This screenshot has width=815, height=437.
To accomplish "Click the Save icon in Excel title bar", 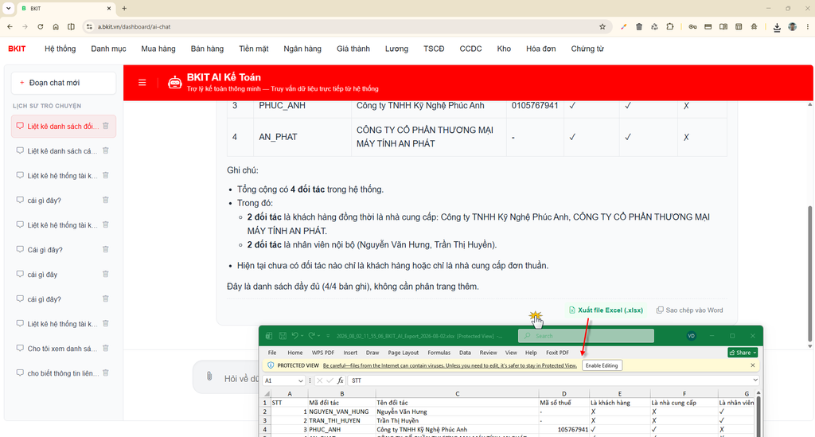I will click(283, 336).
